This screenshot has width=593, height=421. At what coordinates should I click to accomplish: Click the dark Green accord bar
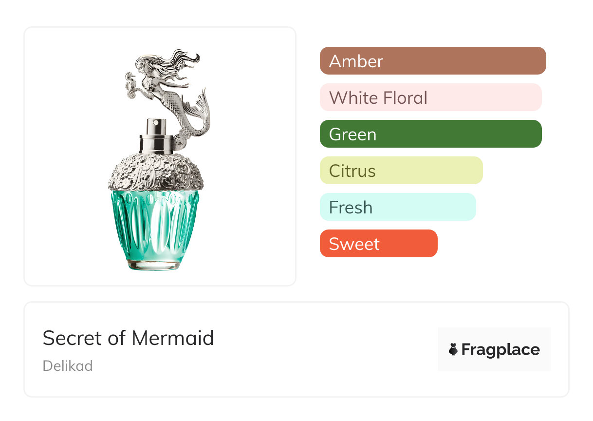[x=430, y=134]
